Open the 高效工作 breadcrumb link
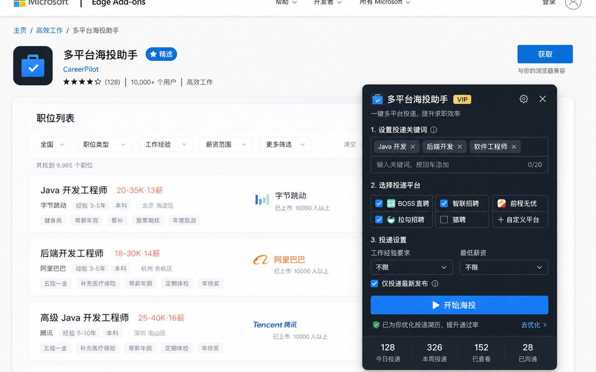The image size is (596, 372). click(x=49, y=30)
